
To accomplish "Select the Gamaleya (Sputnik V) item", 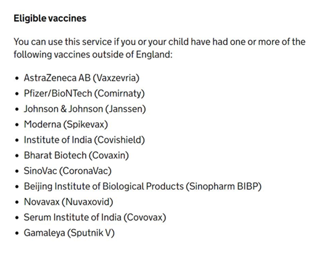I will coord(69,233).
